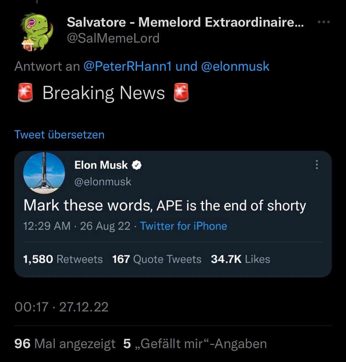Click the left red siren emoji
This screenshot has height=362, width=346.
(x=25, y=93)
